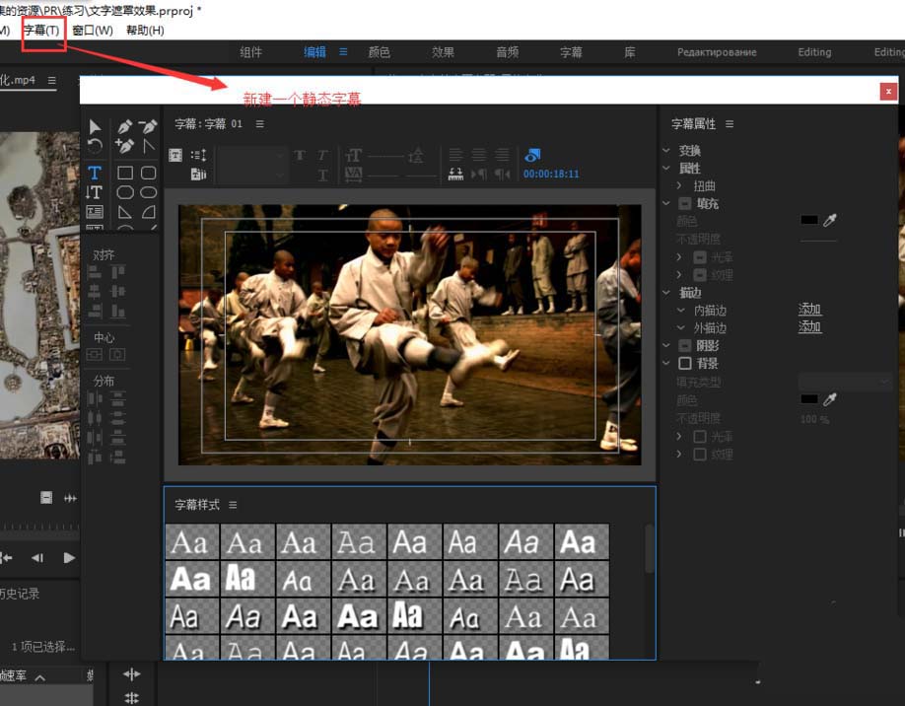
Task: Activate the Vertical Type tool
Action: 95,192
